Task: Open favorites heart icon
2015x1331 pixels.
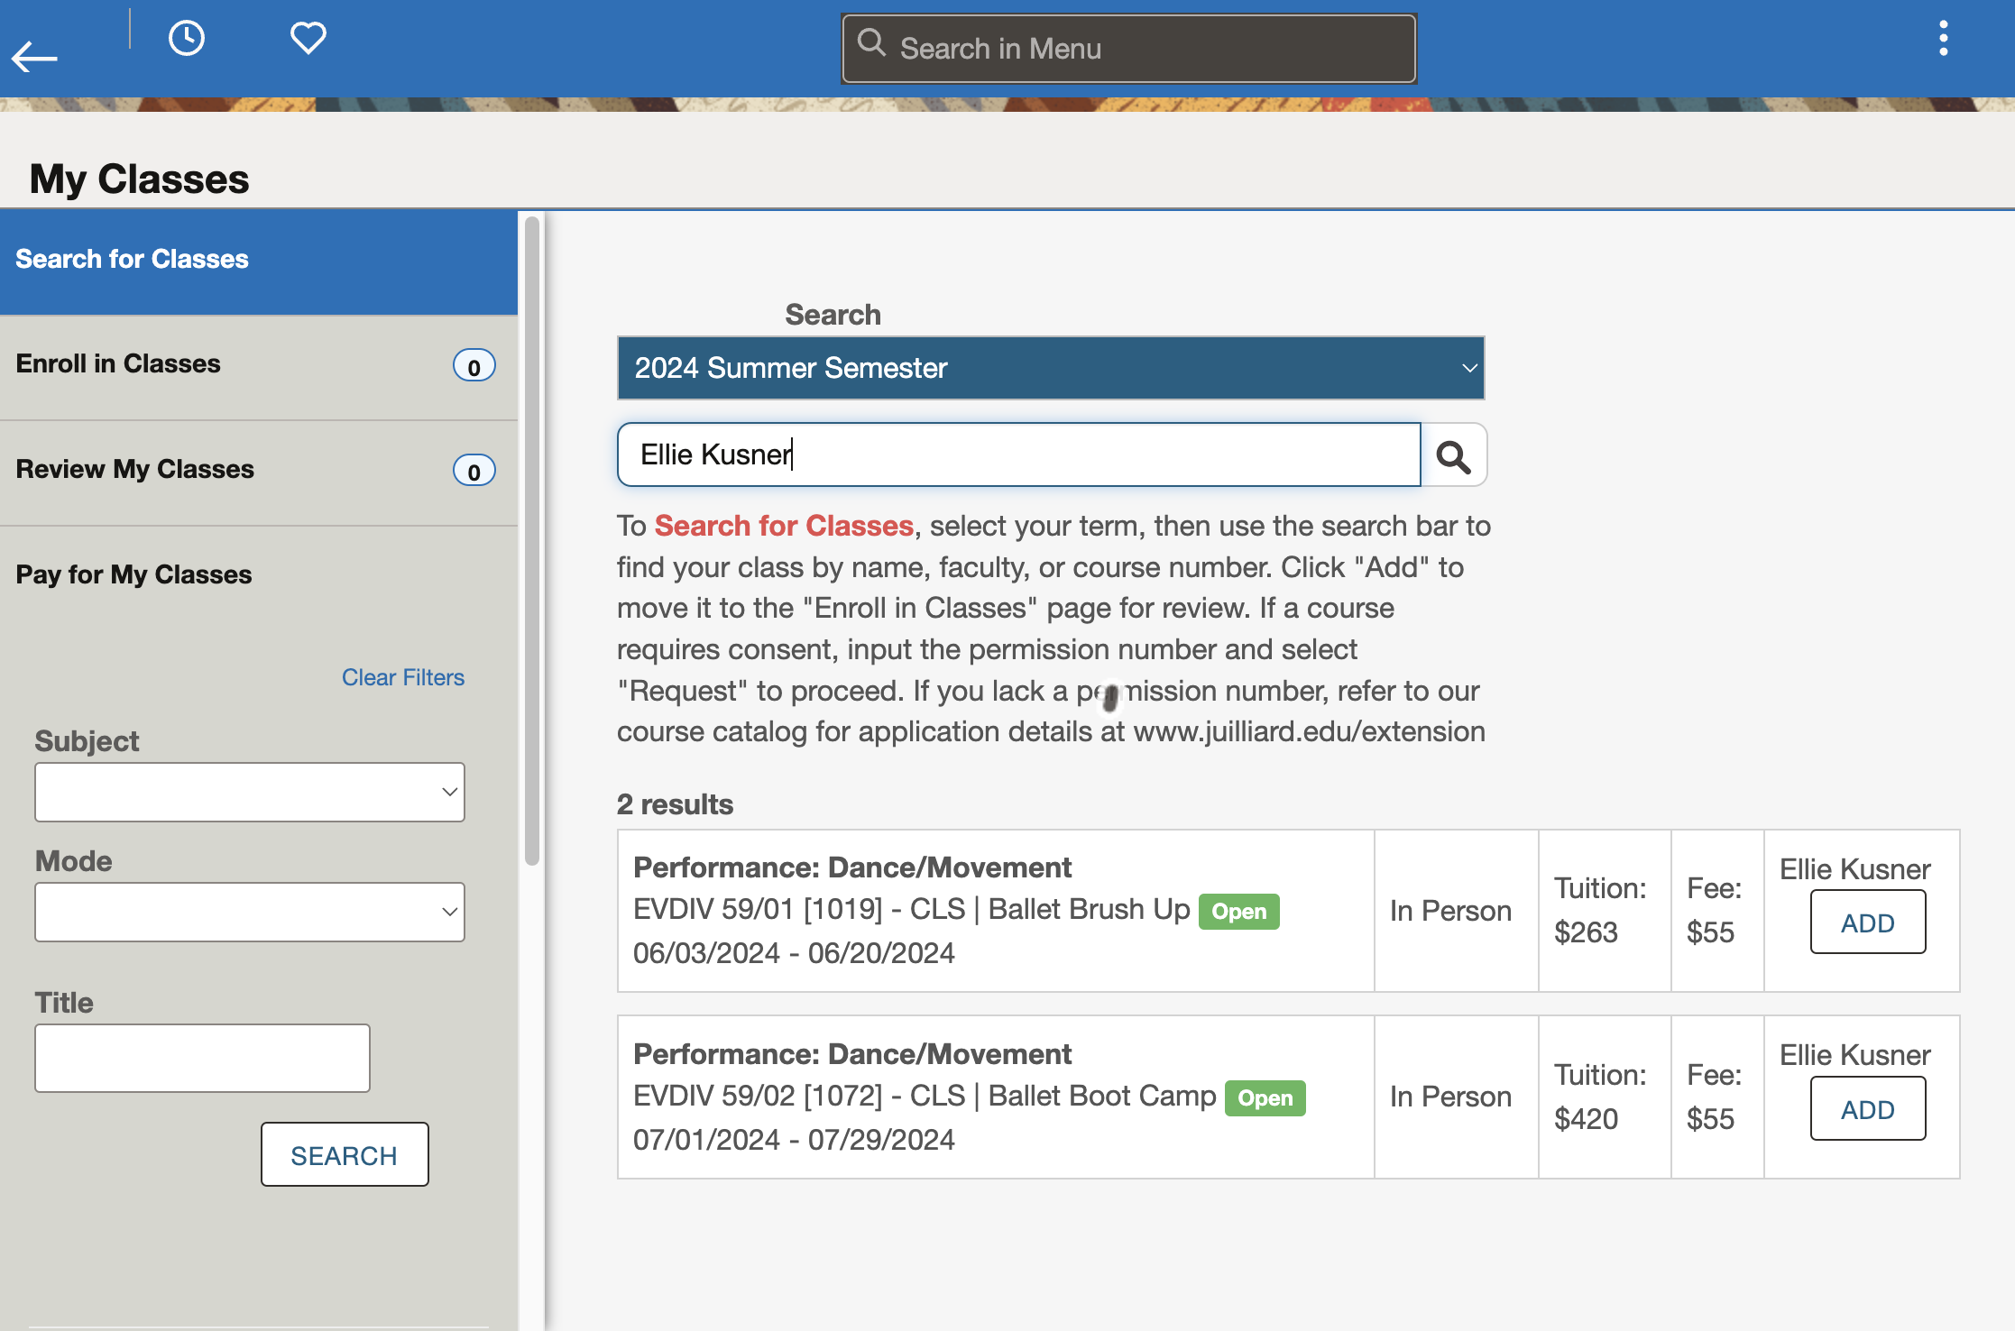Action: (x=308, y=38)
